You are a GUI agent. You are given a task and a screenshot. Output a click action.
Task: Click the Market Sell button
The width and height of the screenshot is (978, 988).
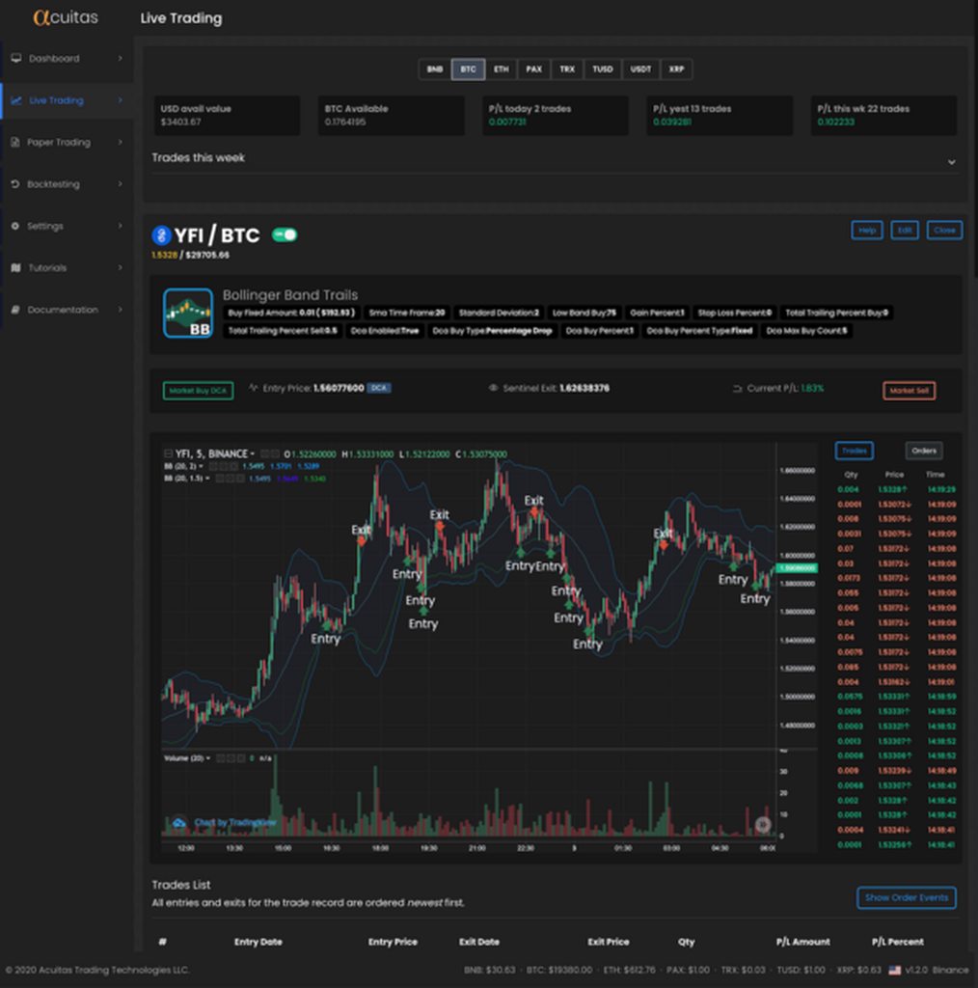909,391
